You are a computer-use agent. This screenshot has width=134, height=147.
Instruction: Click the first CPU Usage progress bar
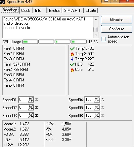point(30,42)
